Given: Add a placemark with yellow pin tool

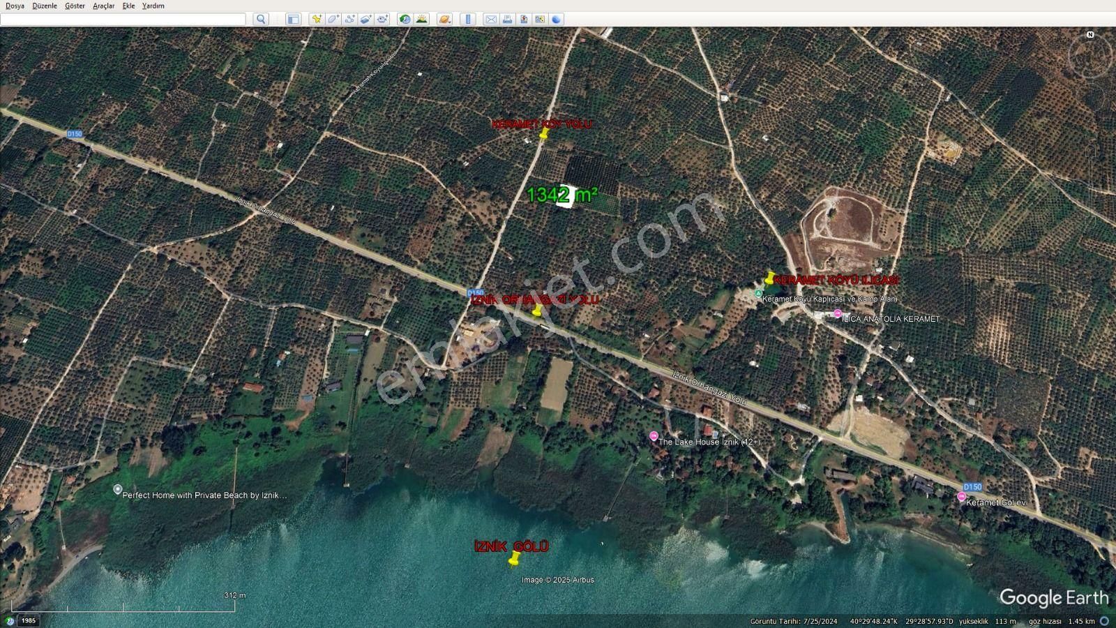Looking at the screenshot, I should click(317, 20).
